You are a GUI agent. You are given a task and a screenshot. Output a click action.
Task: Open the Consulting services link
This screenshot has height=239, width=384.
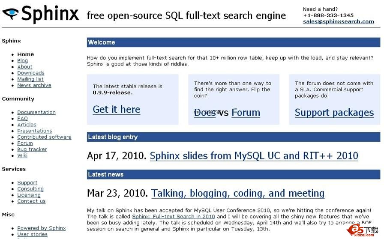coord(30,189)
